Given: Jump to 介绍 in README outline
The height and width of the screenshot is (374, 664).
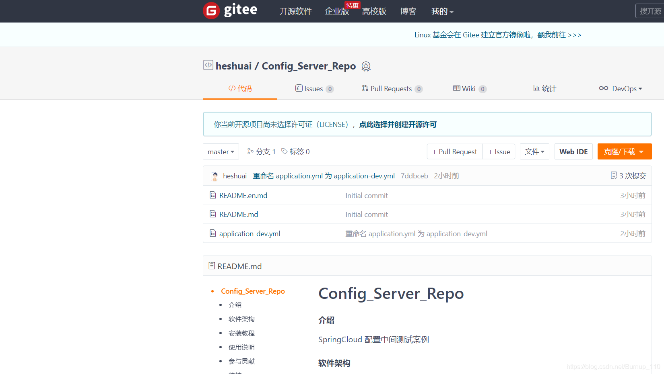Looking at the screenshot, I should tap(235, 305).
